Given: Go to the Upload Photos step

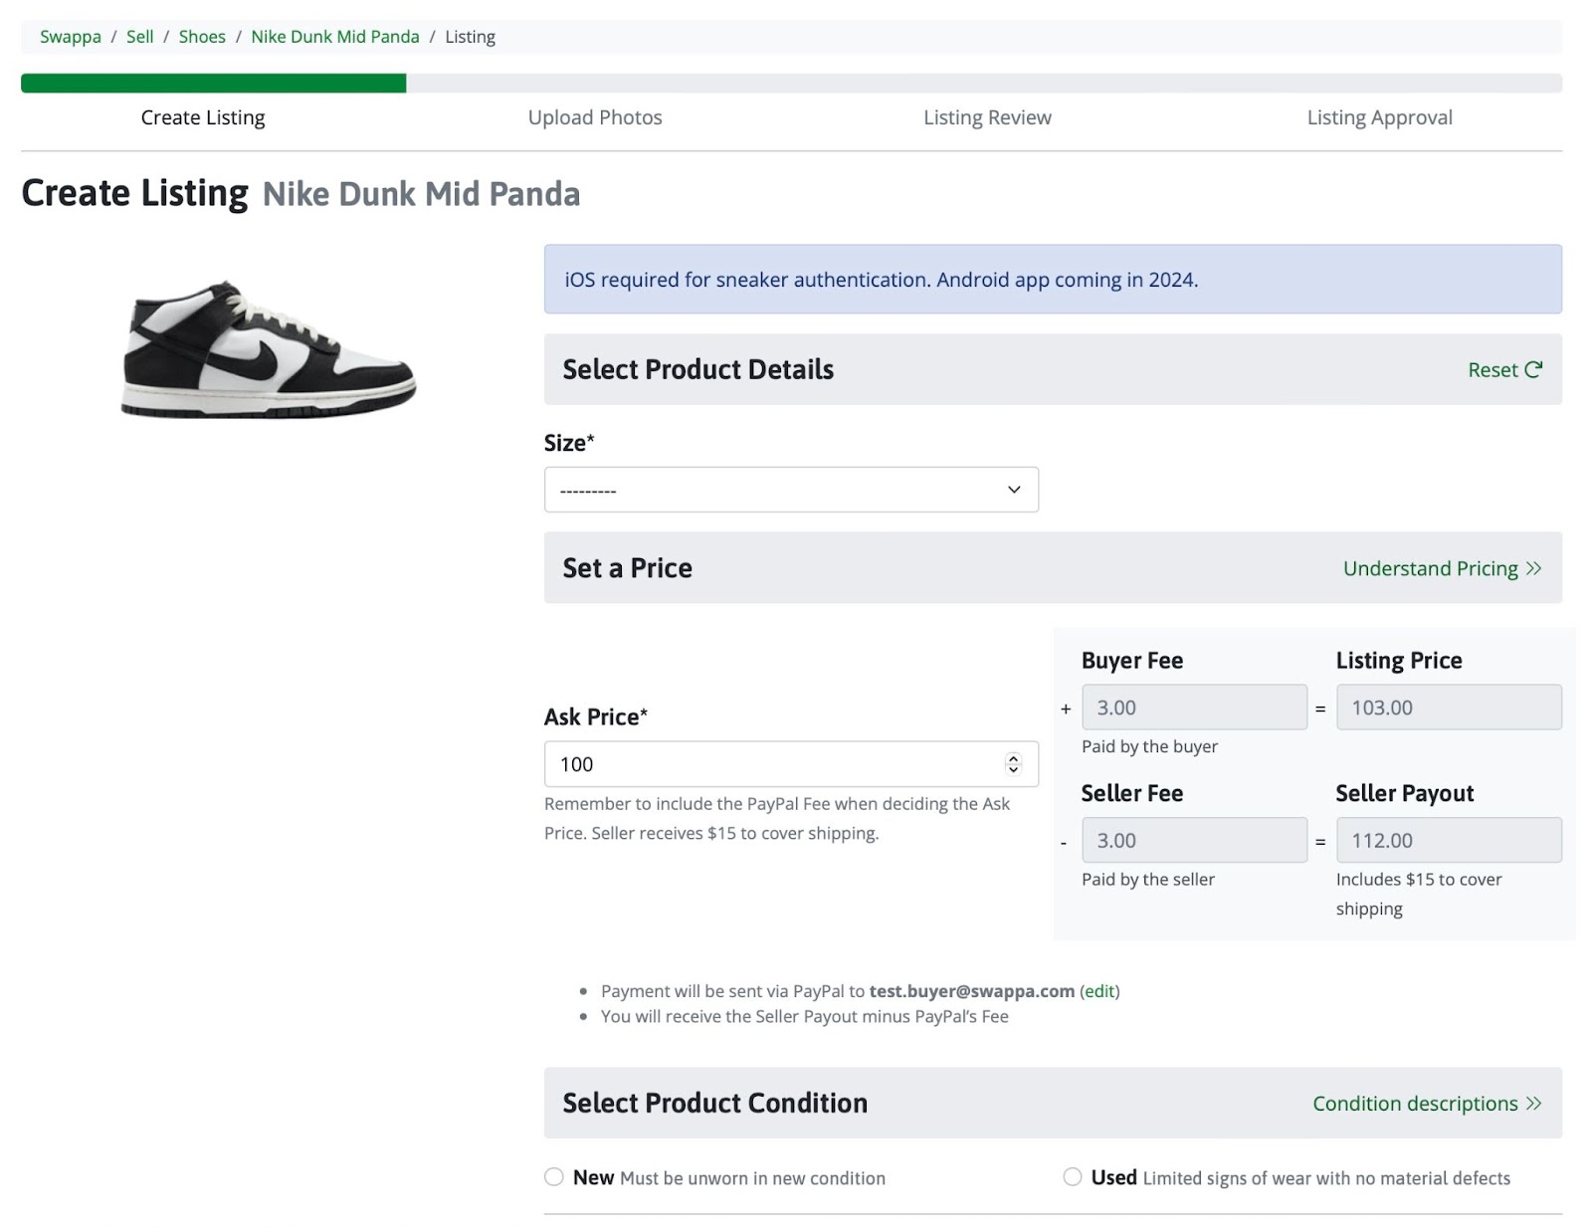Looking at the screenshot, I should (x=595, y=117).
